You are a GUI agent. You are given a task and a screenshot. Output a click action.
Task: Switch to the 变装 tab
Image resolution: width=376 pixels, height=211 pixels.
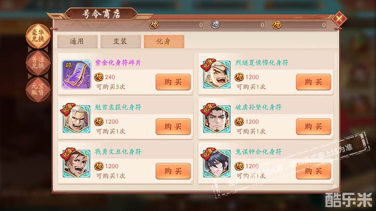tap(121, 41)
